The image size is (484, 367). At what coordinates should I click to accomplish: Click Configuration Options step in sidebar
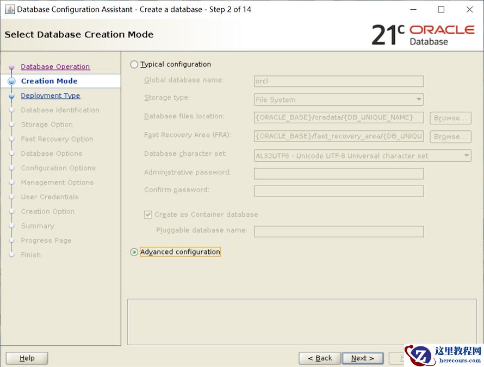click(x=58, y=168)
